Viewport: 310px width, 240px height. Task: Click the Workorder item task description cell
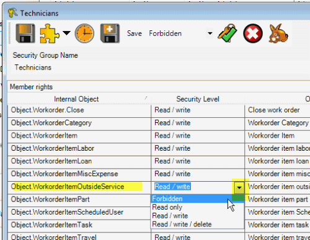[277, 225]
